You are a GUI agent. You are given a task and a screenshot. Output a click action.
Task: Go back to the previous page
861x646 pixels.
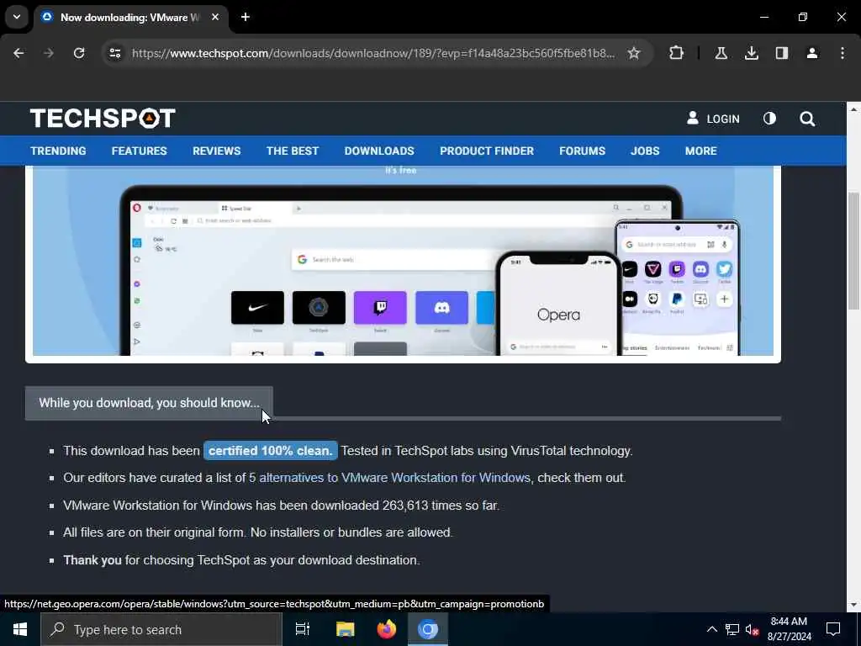[x=18, y=53]
